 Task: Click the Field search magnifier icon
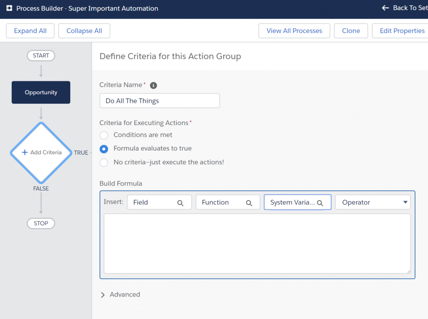180,203
